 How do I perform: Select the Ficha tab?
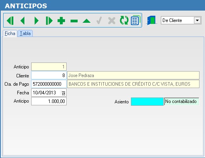click(x=10, y=33)
